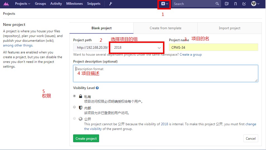The image size is (266, 150).
Task: Click the Project name field
Action: click(x=213, y=48)
